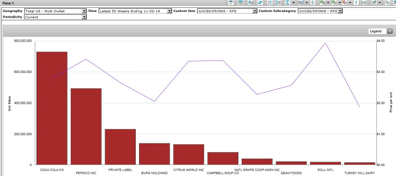The image size is (396, 176).
Task: Open the Geography dropdown
Action: [84, 11]
